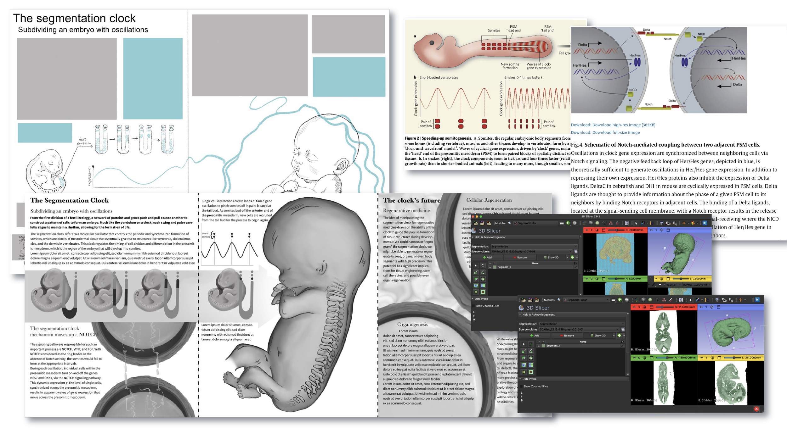Click module search magnifier in upper Slicer window
Screen dimensions: 787x428
tap(510, 223)
